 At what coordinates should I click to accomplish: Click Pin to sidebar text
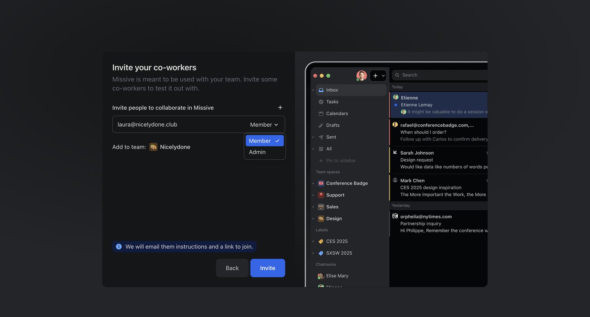click(341, 160)
